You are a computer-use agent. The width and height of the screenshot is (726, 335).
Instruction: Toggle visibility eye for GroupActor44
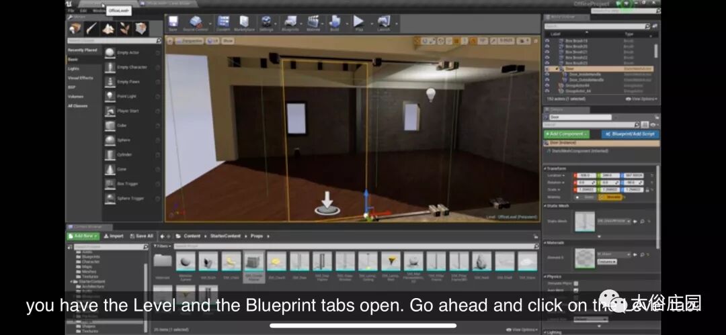[x=547, y=86]
